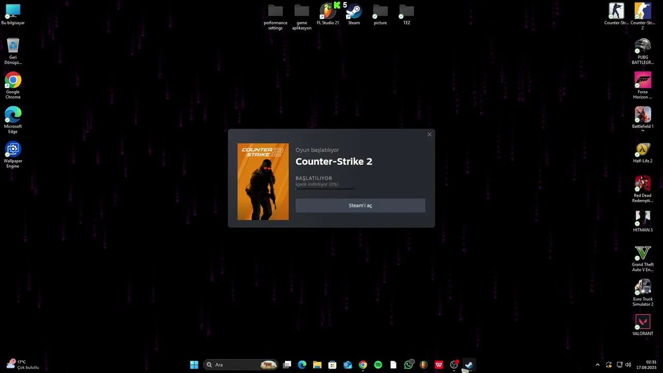This screenshot has width=663, height=373.
Task: Select the Bu bilgisayar desktop icon
Action: click(13, 15)
